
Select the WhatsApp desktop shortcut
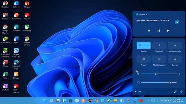pyautogui.click(x=27, y=28)
